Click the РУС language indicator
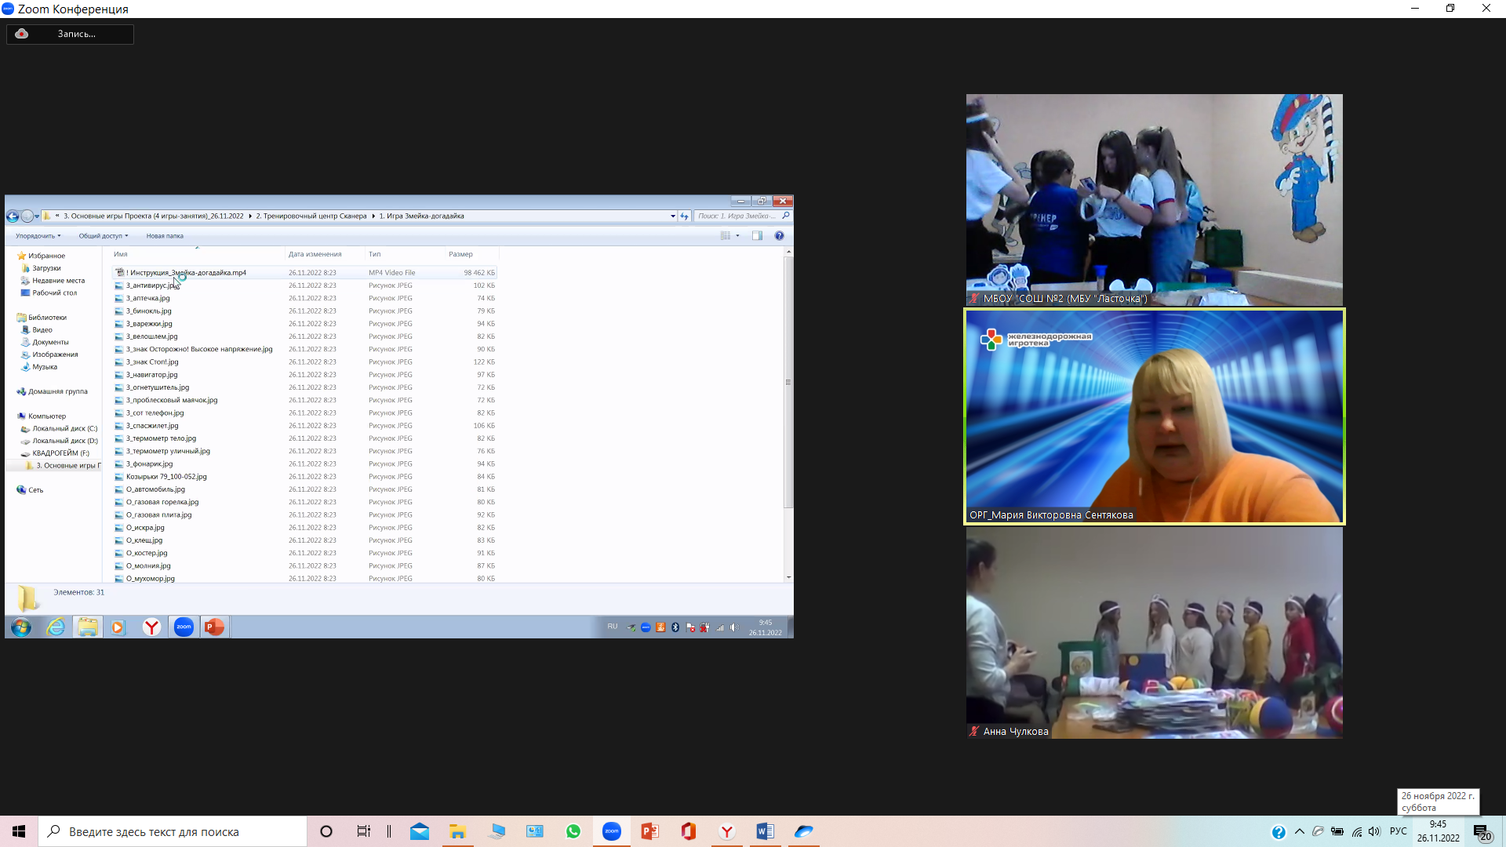The width and height of the screenshot is (1506, 847). coord(1398,831)
